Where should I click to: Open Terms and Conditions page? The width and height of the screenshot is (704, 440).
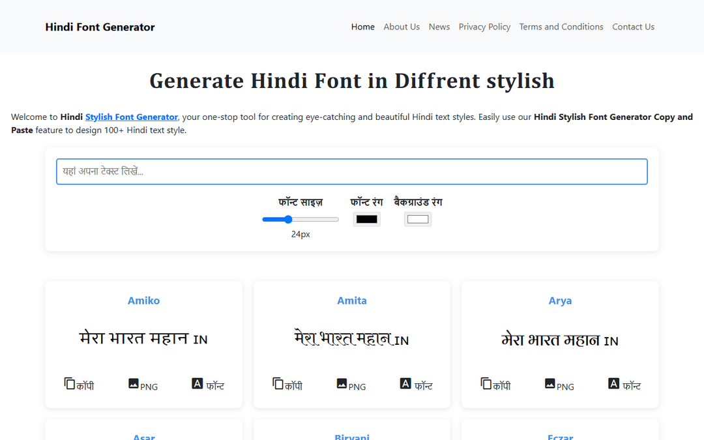561,27
